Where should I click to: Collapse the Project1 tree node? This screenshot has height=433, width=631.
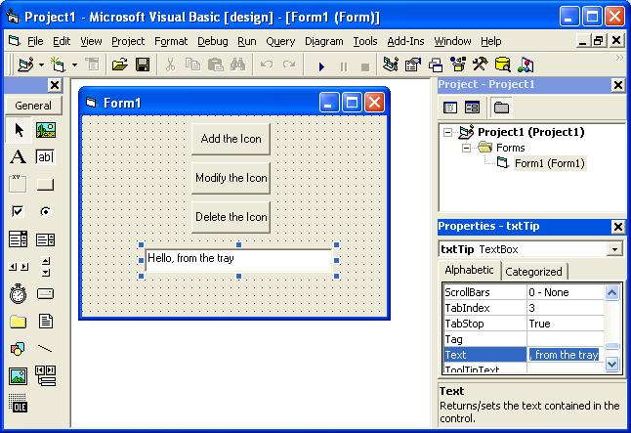(x=447, y=132)
